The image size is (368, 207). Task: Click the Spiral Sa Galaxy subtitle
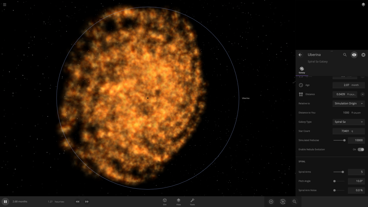(318, 62)
